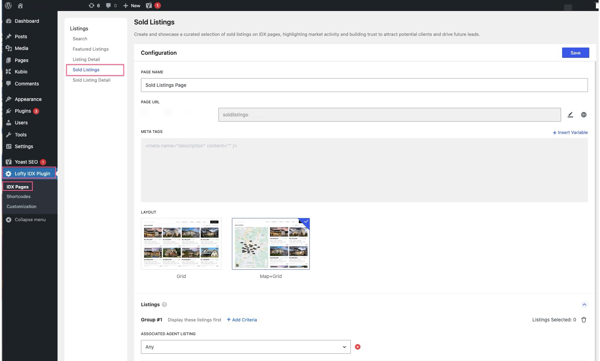Open the Media library menu
The width and height of the screenshot is (600, 361).
(x=21, y=48)
